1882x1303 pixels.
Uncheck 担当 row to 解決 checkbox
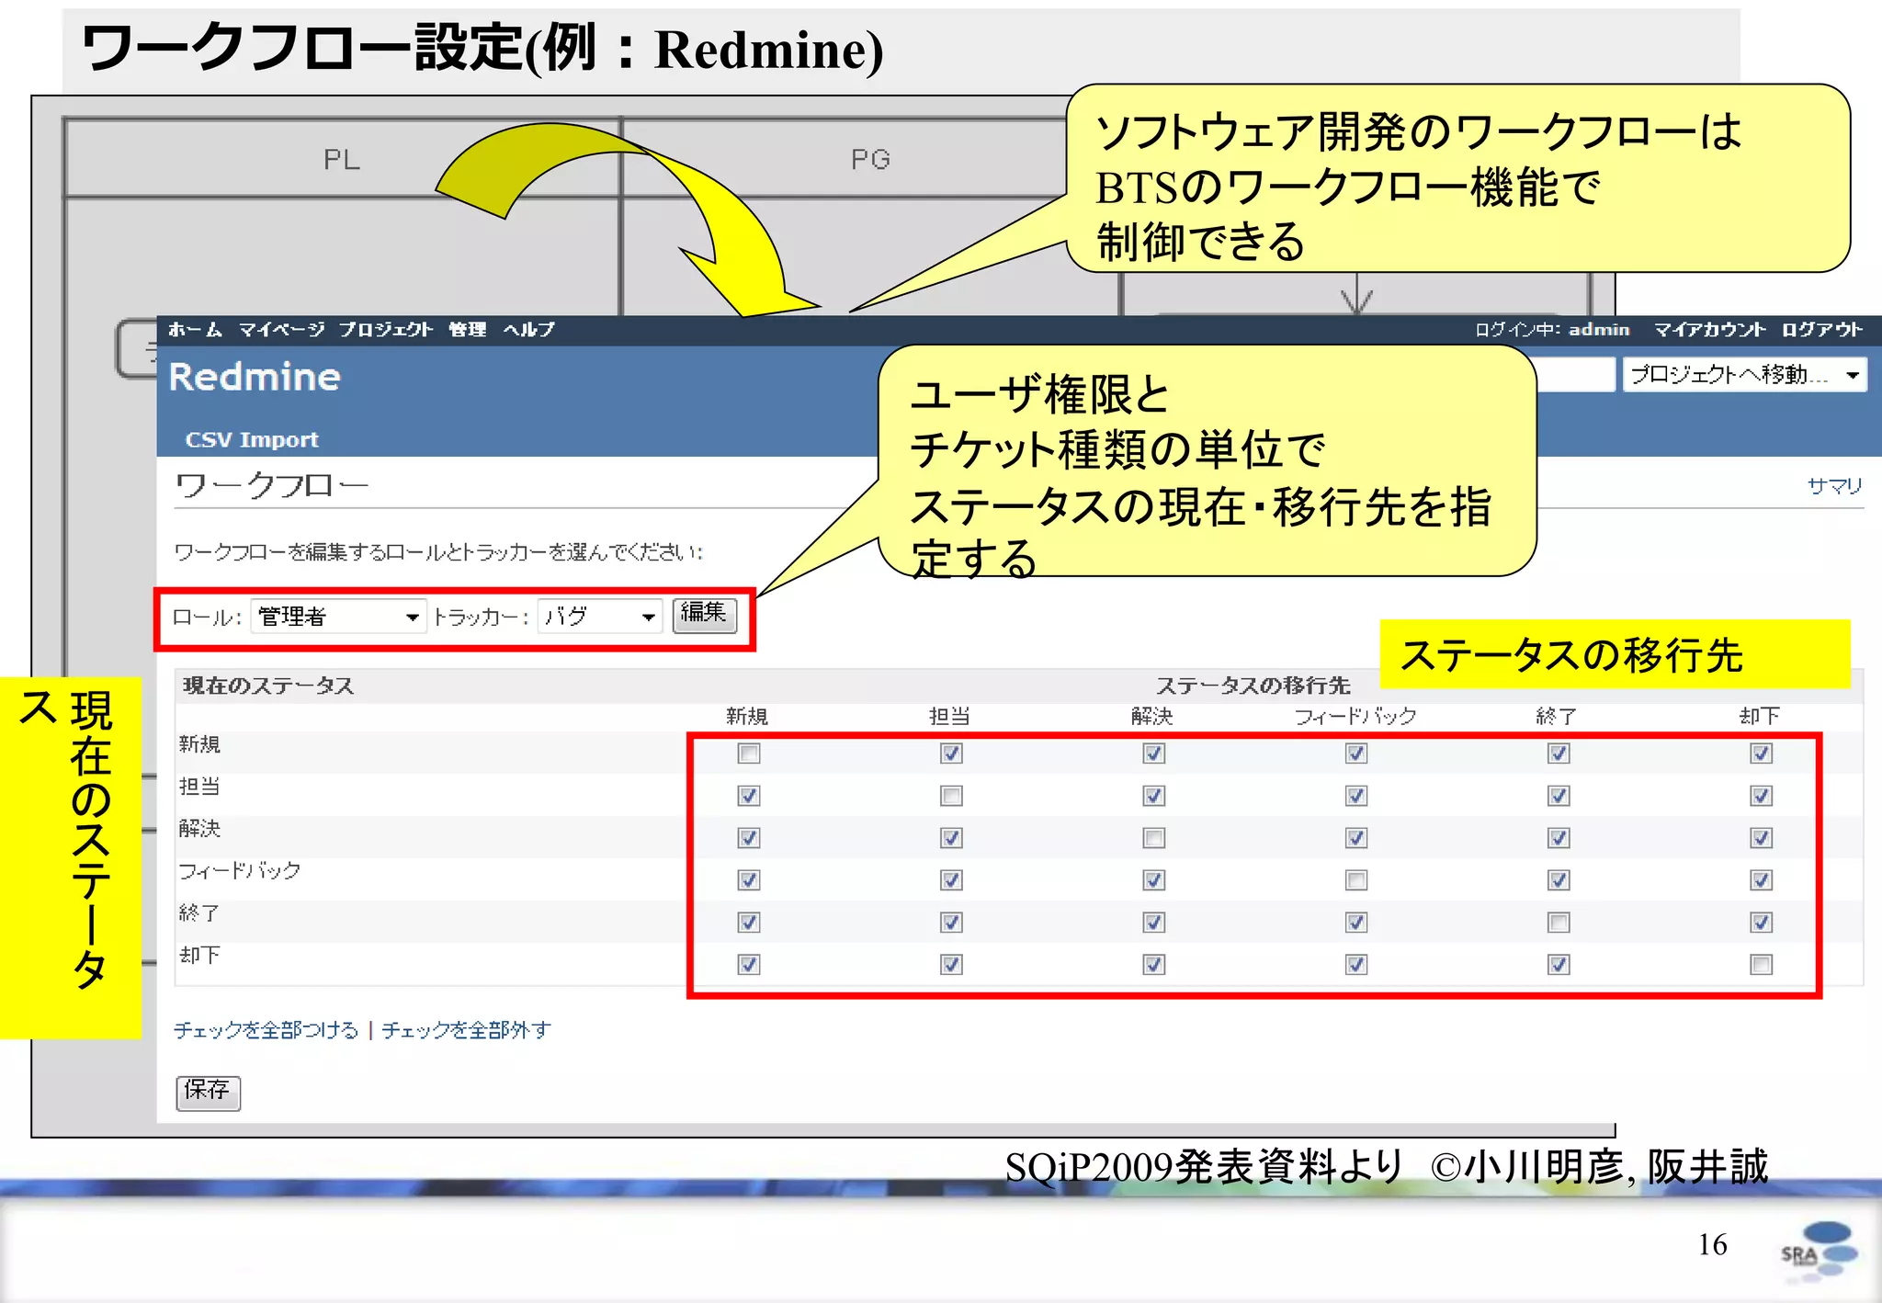(1154, 796)
